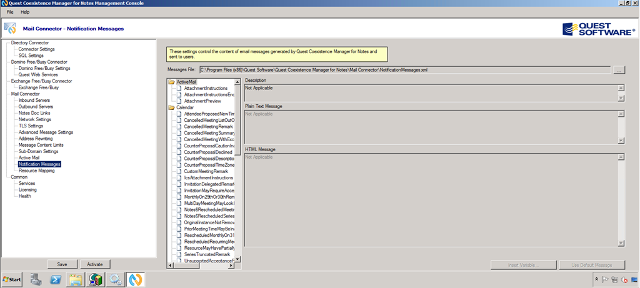
Task: Select Active Mail in the tree
Action: (29, 157)
